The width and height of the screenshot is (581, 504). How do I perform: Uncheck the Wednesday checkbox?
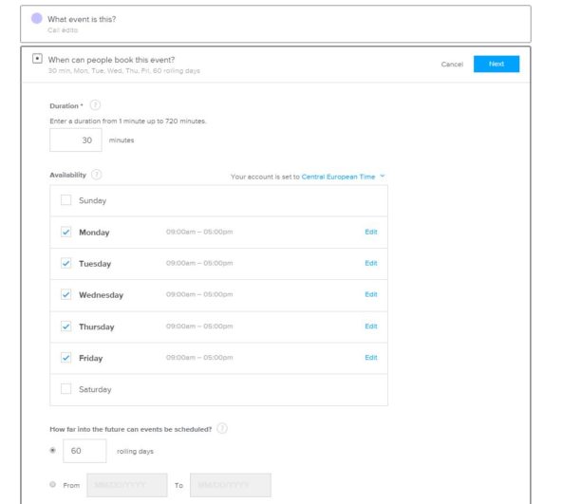click(66, 294)
